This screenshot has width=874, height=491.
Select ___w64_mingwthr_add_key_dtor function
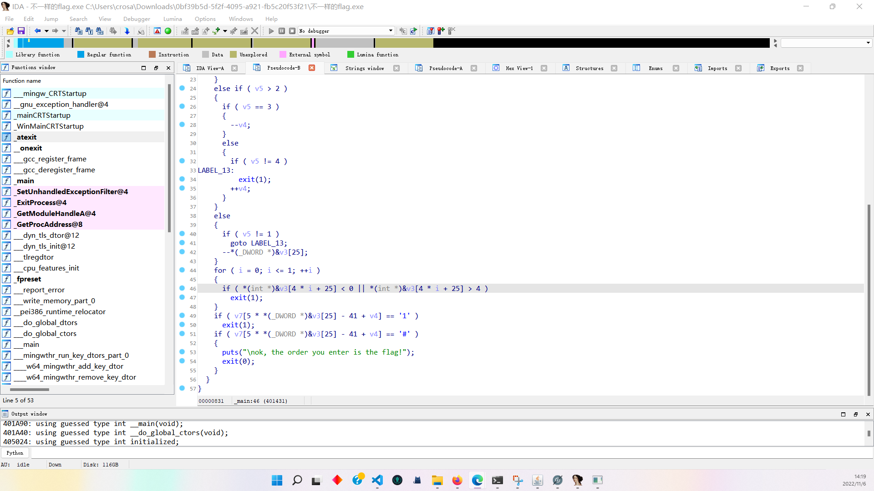click(83, 366)
